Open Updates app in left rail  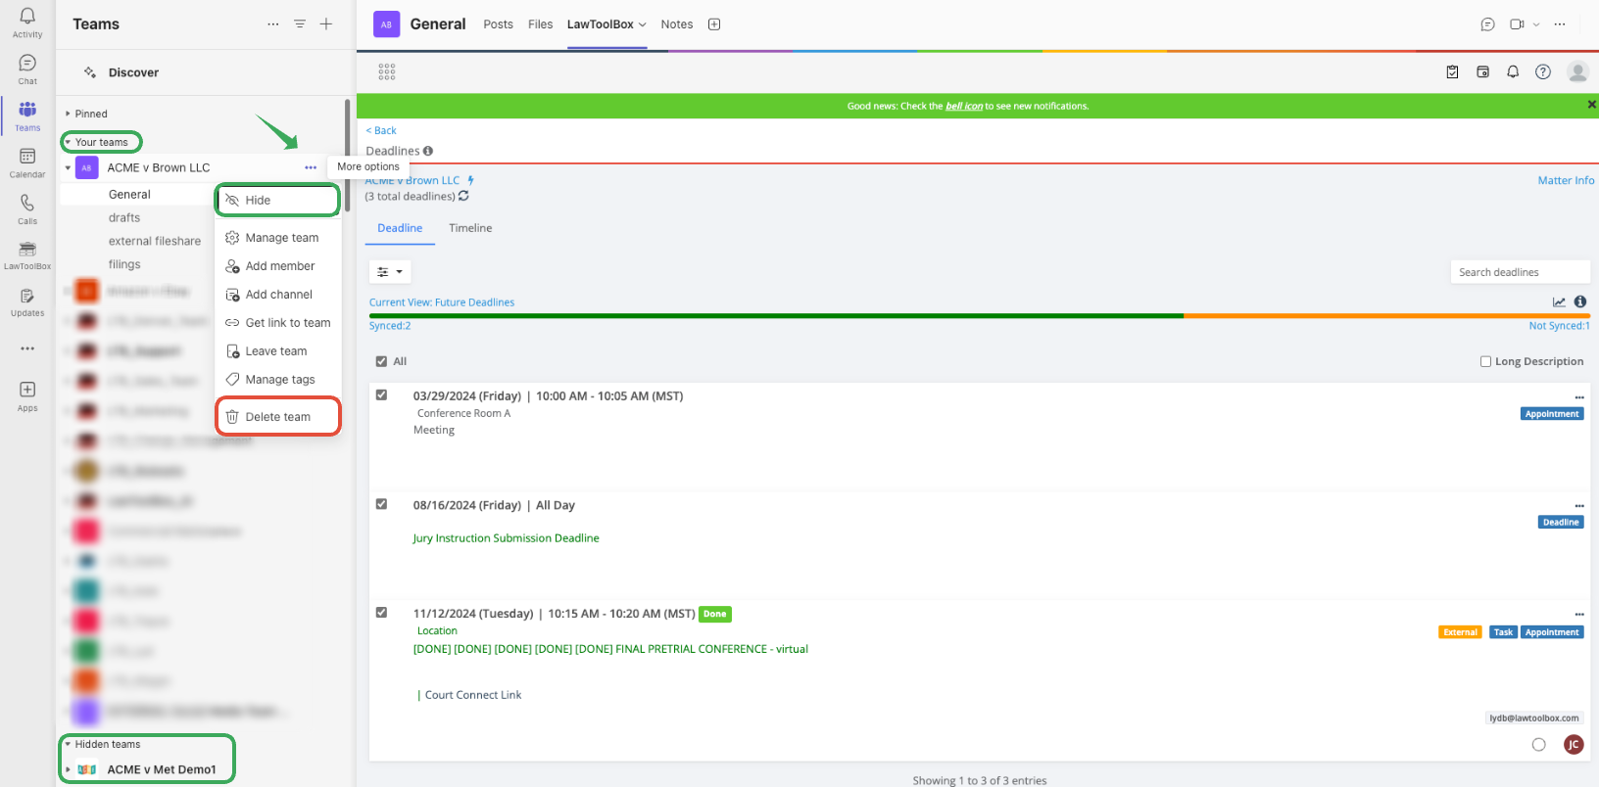click(27, 296)
